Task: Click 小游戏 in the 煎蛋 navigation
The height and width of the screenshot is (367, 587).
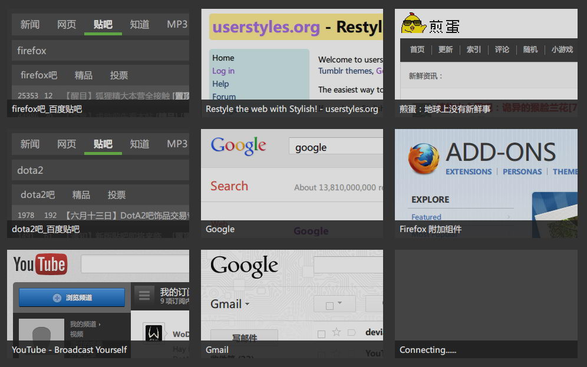Action: 562,49
